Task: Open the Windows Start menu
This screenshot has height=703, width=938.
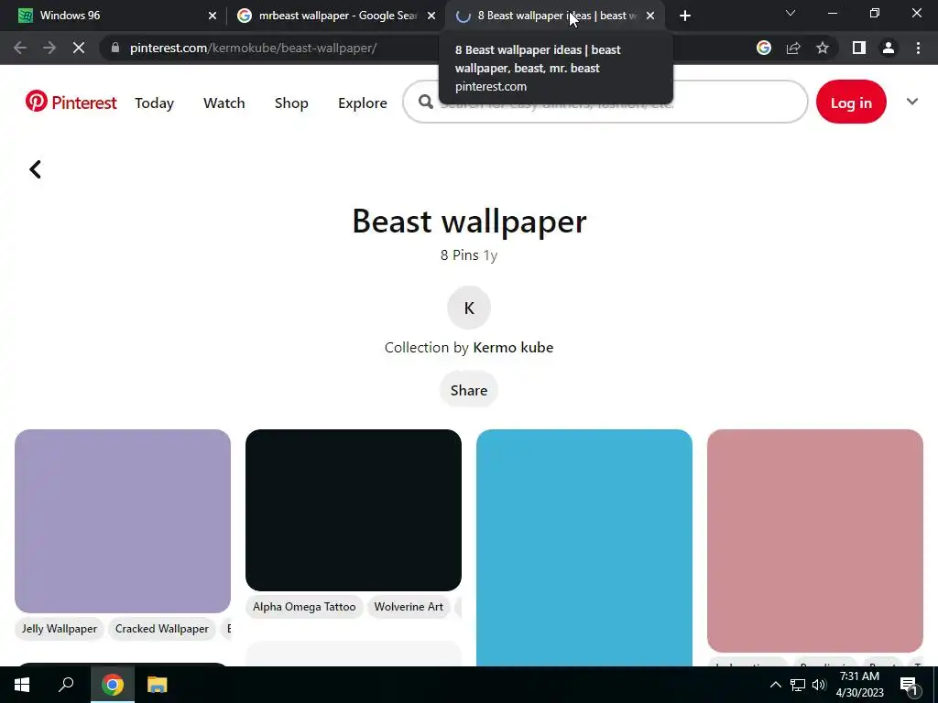Action: (22, 685)
